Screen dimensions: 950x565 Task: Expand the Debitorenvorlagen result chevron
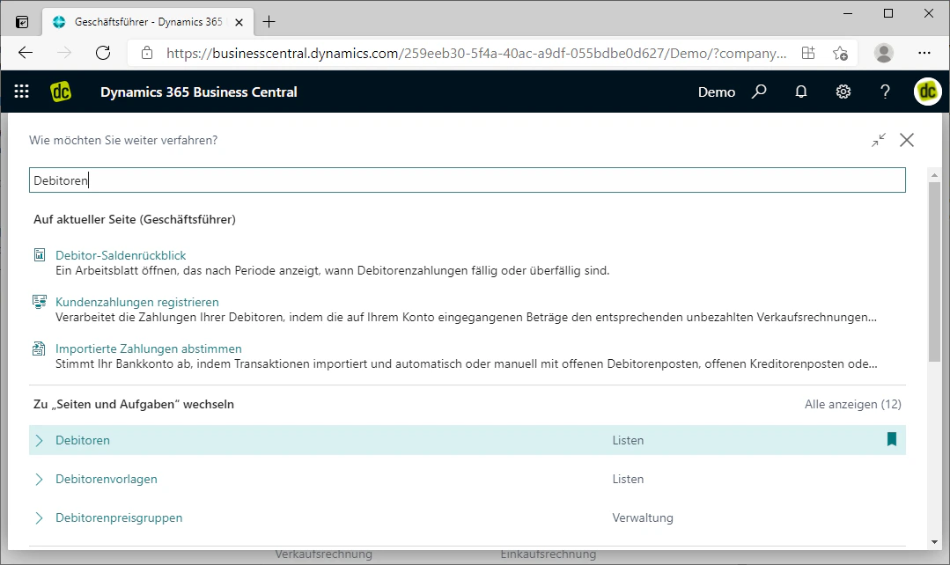[x=40, y=479]
